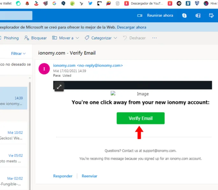Open the three-dot more actions menu
Image resolution: width=218 pixels, height=190 pixels.
[x=154, y=38]
